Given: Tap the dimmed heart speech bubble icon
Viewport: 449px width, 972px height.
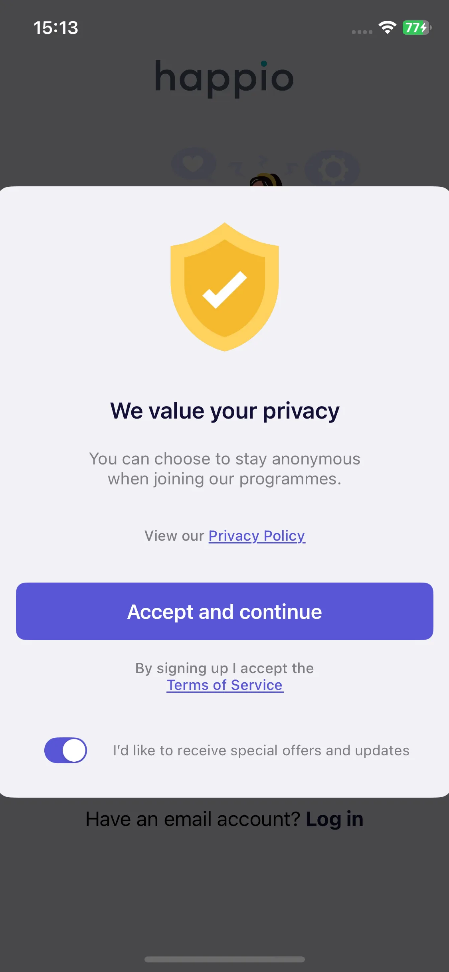Looking at the screenshot, I should tap(194, 164).
